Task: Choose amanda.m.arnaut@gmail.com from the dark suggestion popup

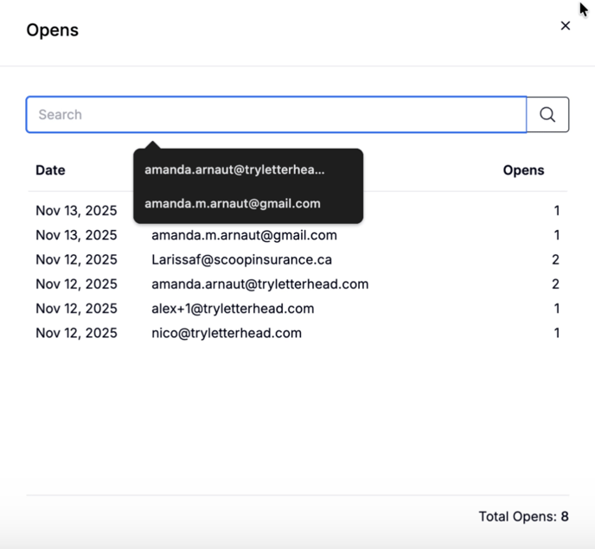Action: coord(233,204)
